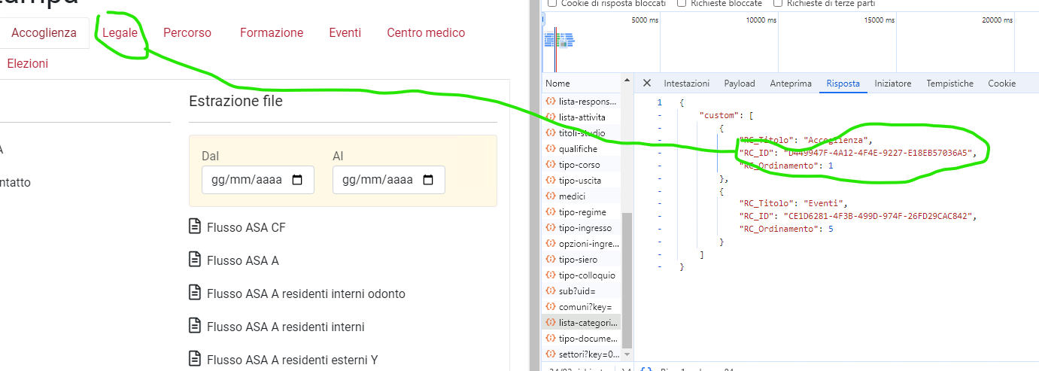The image size is (1039, 371).
Task: Close the request details panel
Action: (x=646, y=84)
